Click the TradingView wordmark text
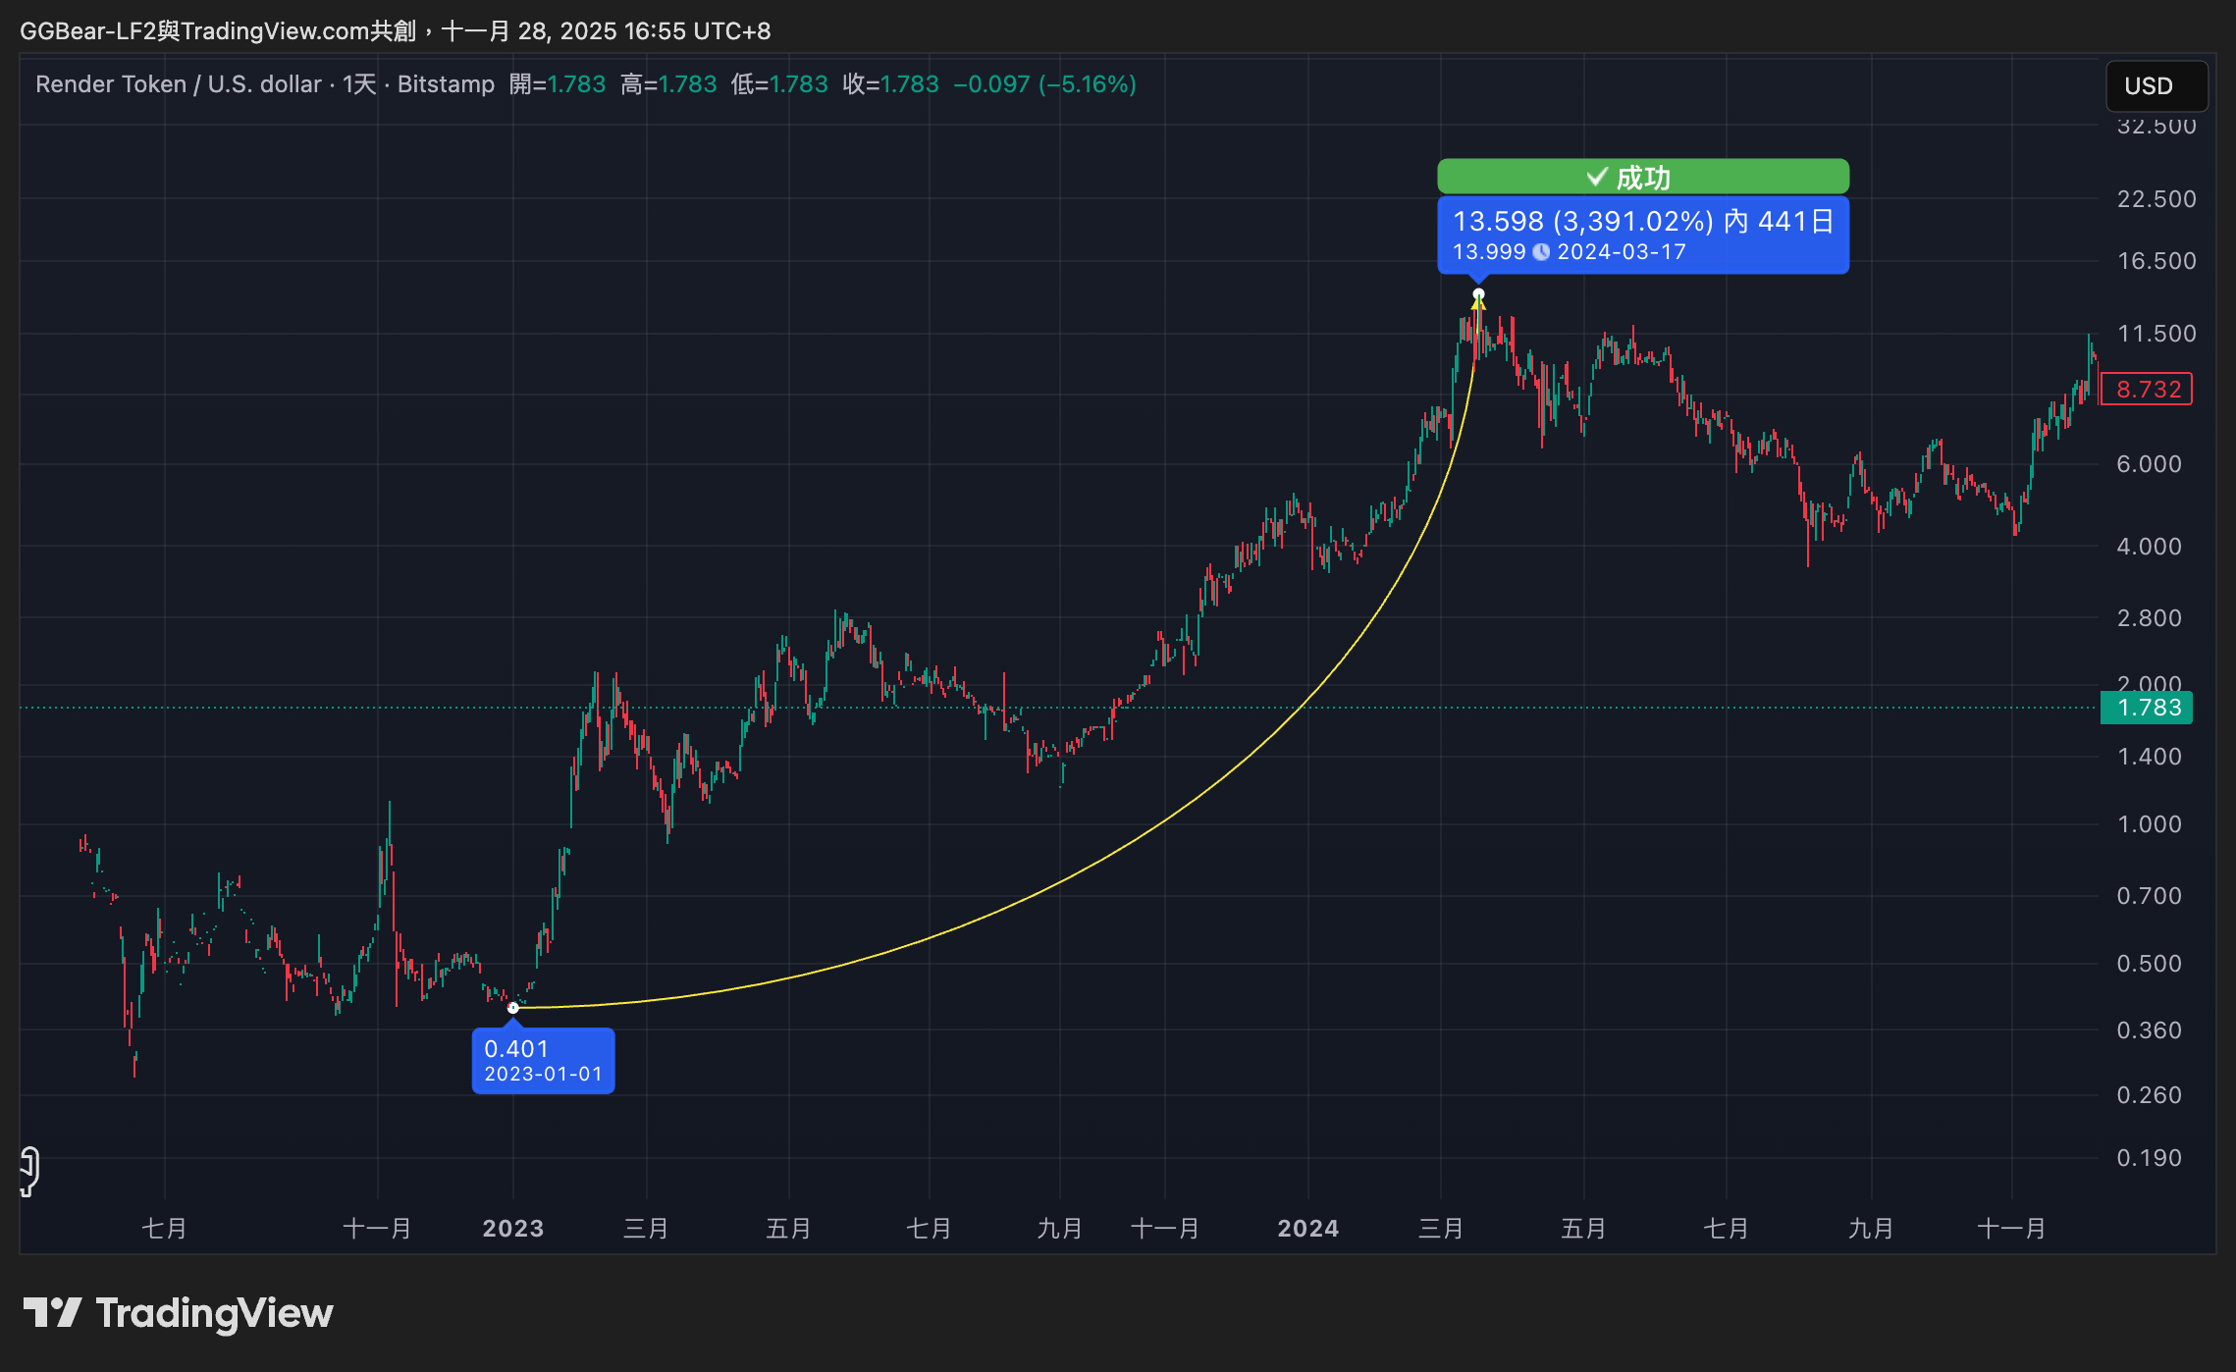The height and width of the screenshot is (1372, 2236). point(214,1313)
